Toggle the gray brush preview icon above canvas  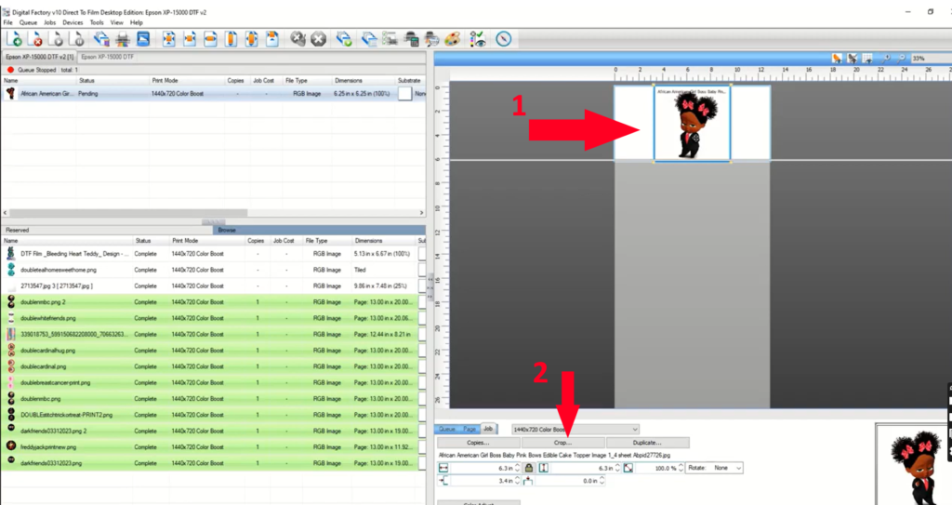point(853,59)
